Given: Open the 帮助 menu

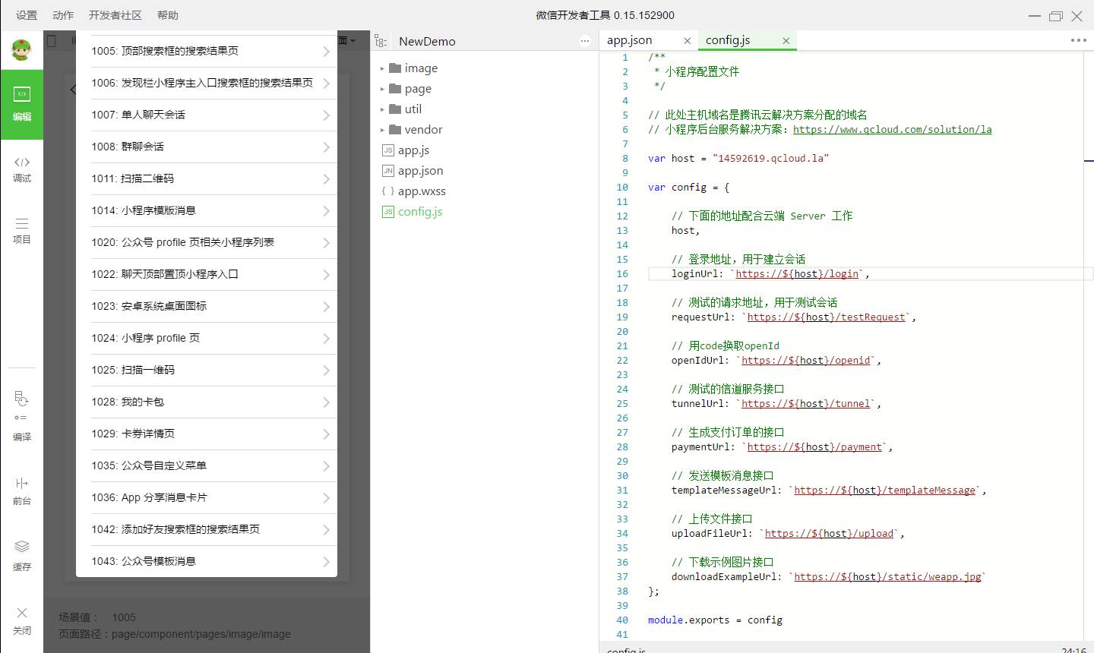Looking at the screenshot, I should pos(167,15).
